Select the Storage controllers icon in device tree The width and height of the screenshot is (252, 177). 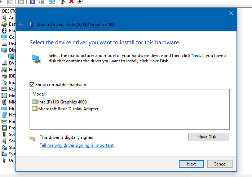point(4,147)
